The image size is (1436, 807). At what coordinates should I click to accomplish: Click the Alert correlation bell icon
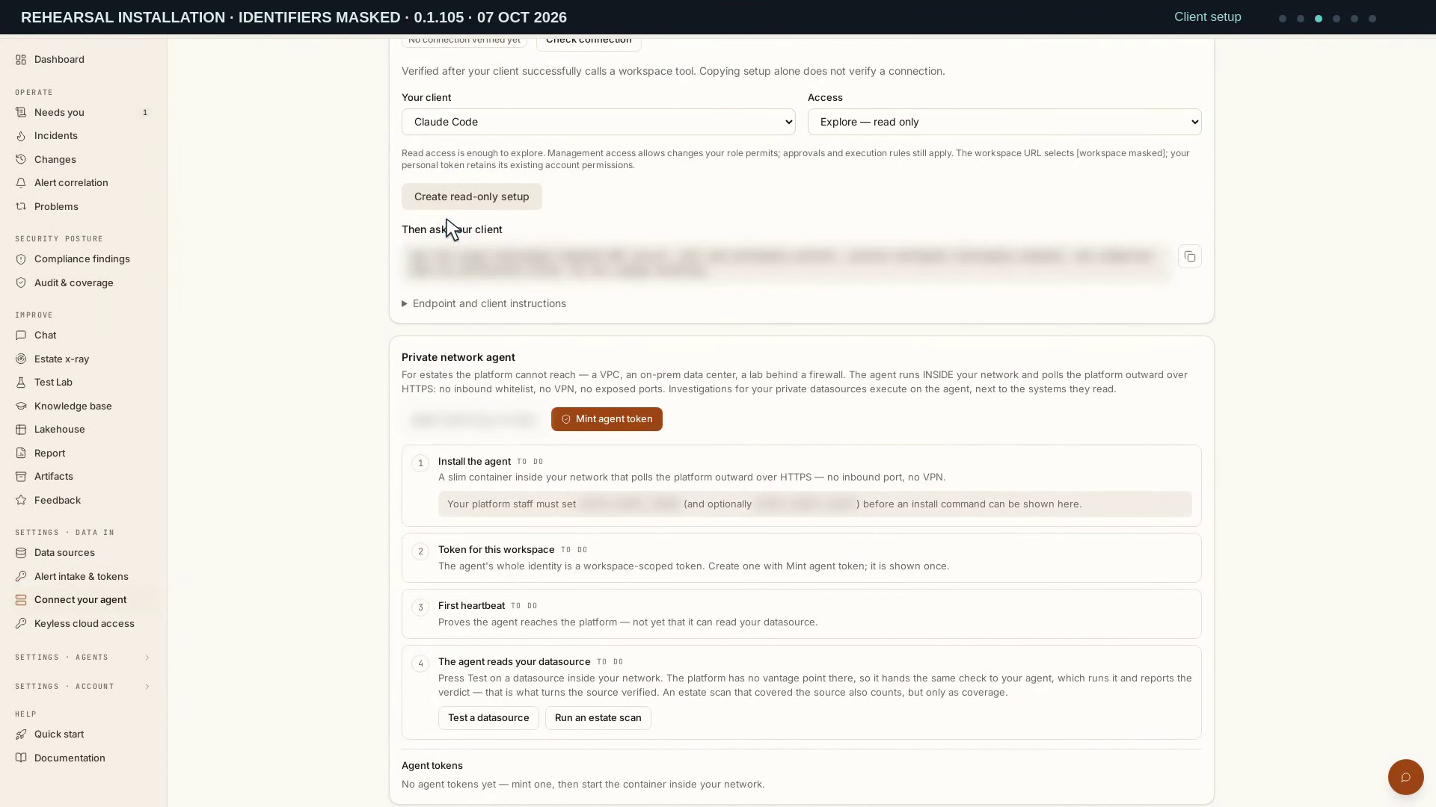(x=21, y=183)
